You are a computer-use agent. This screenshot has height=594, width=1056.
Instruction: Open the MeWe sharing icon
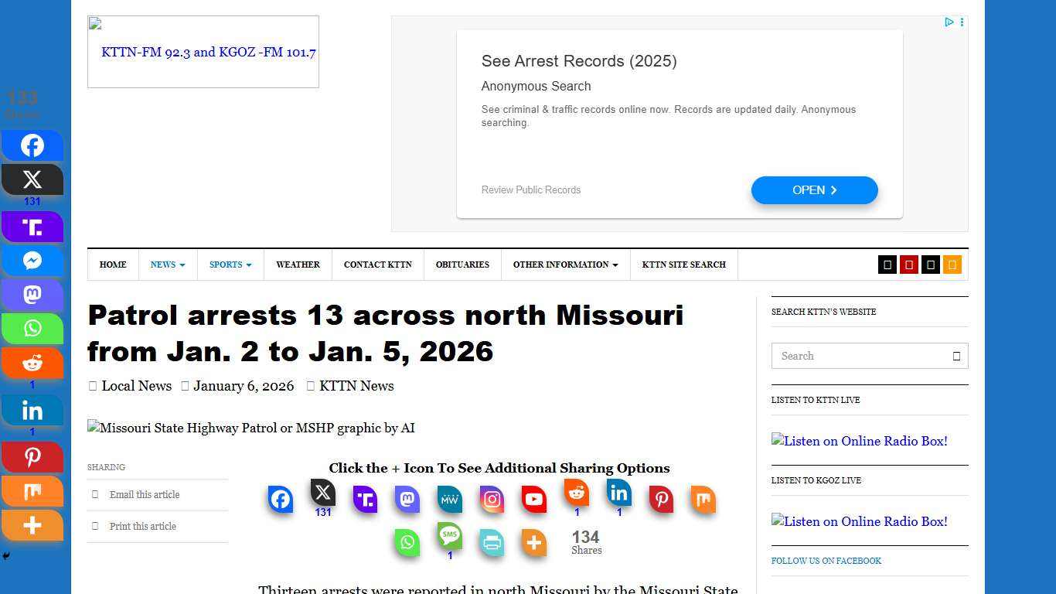[448, 499]
